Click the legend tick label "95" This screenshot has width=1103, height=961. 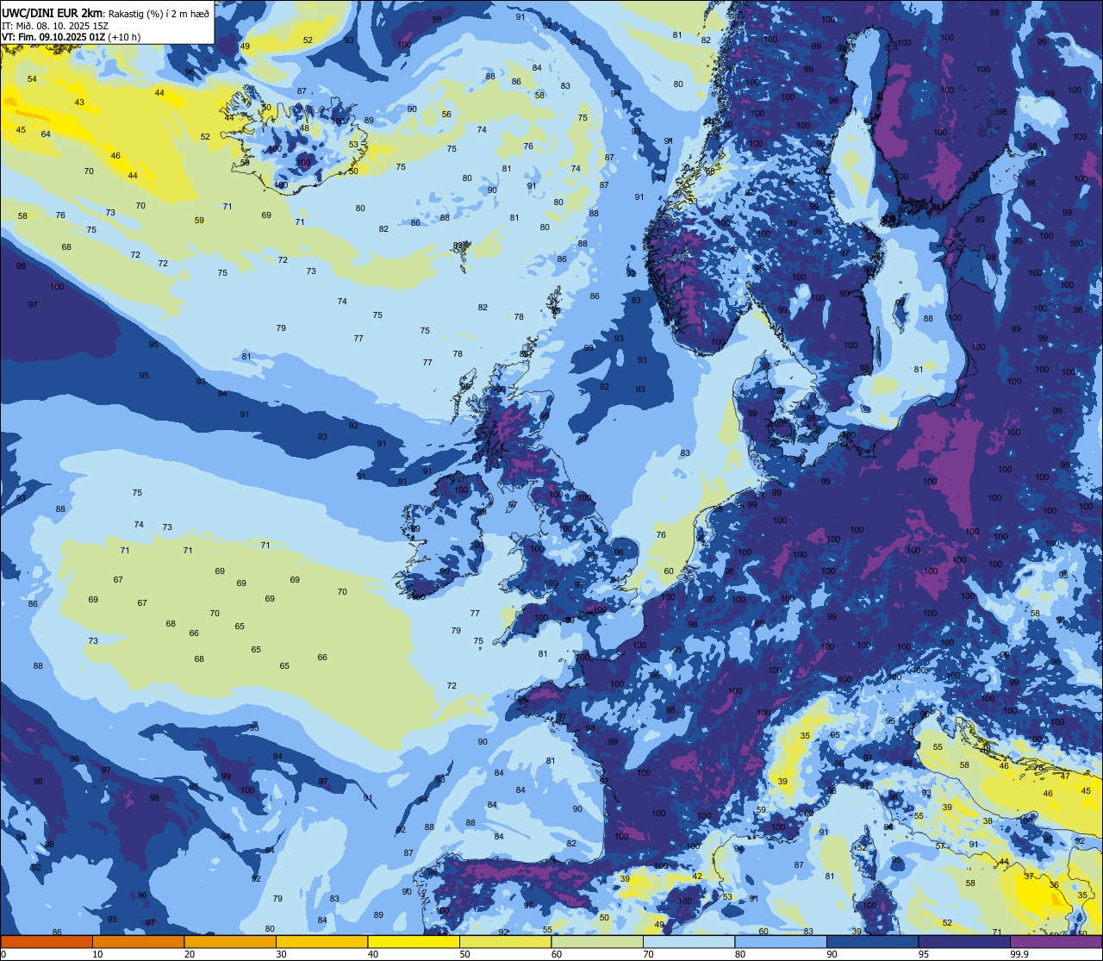[x=924, y=954]
